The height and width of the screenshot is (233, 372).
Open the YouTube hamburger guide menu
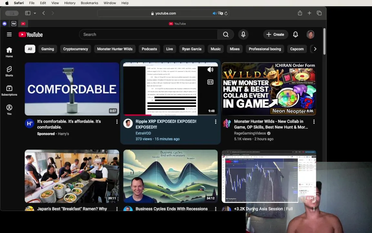tap(9, 35)
